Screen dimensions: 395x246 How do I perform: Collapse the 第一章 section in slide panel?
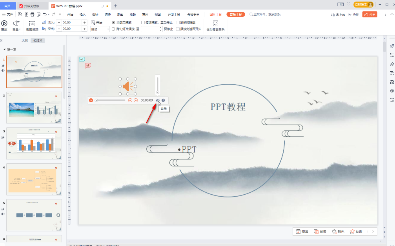(x=4, y=49)
